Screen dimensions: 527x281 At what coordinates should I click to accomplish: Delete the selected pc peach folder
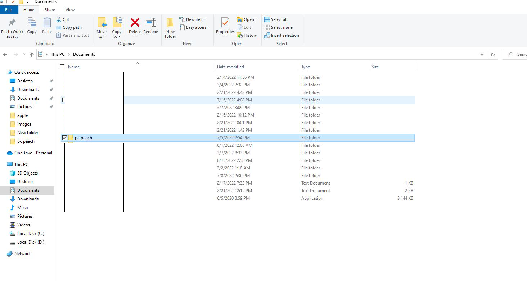[x=135, y=28]
